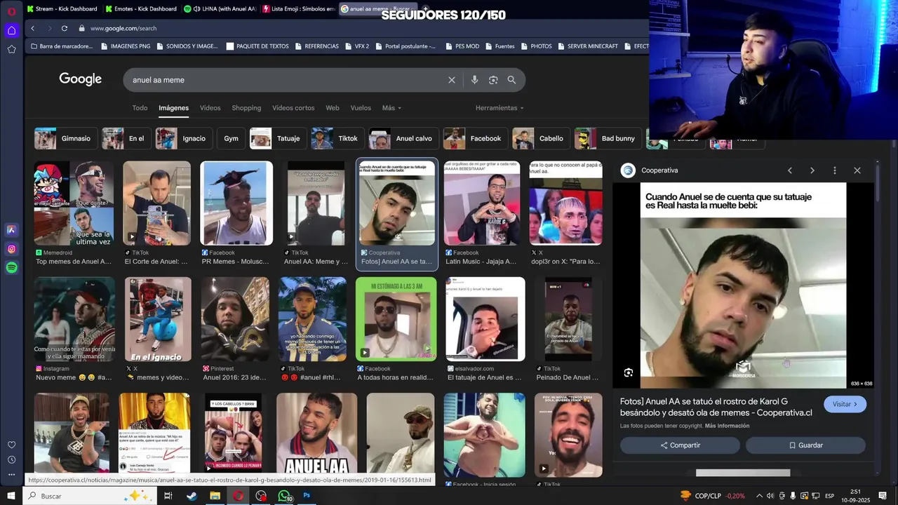Open the sidebar three-dot settings

(x=12, y=475)
